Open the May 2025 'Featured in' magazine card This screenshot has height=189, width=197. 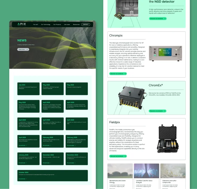tap(77, 89)
